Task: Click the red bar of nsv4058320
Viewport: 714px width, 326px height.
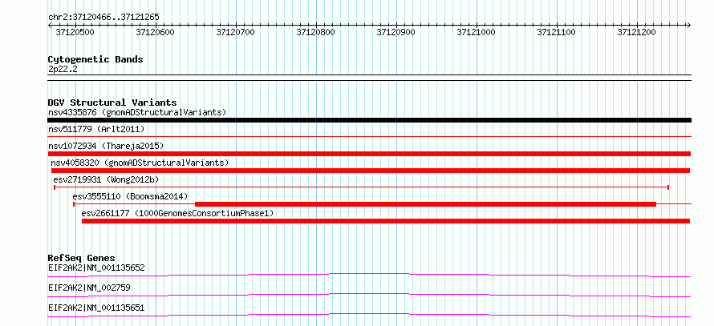Action: tap(370, 171)
